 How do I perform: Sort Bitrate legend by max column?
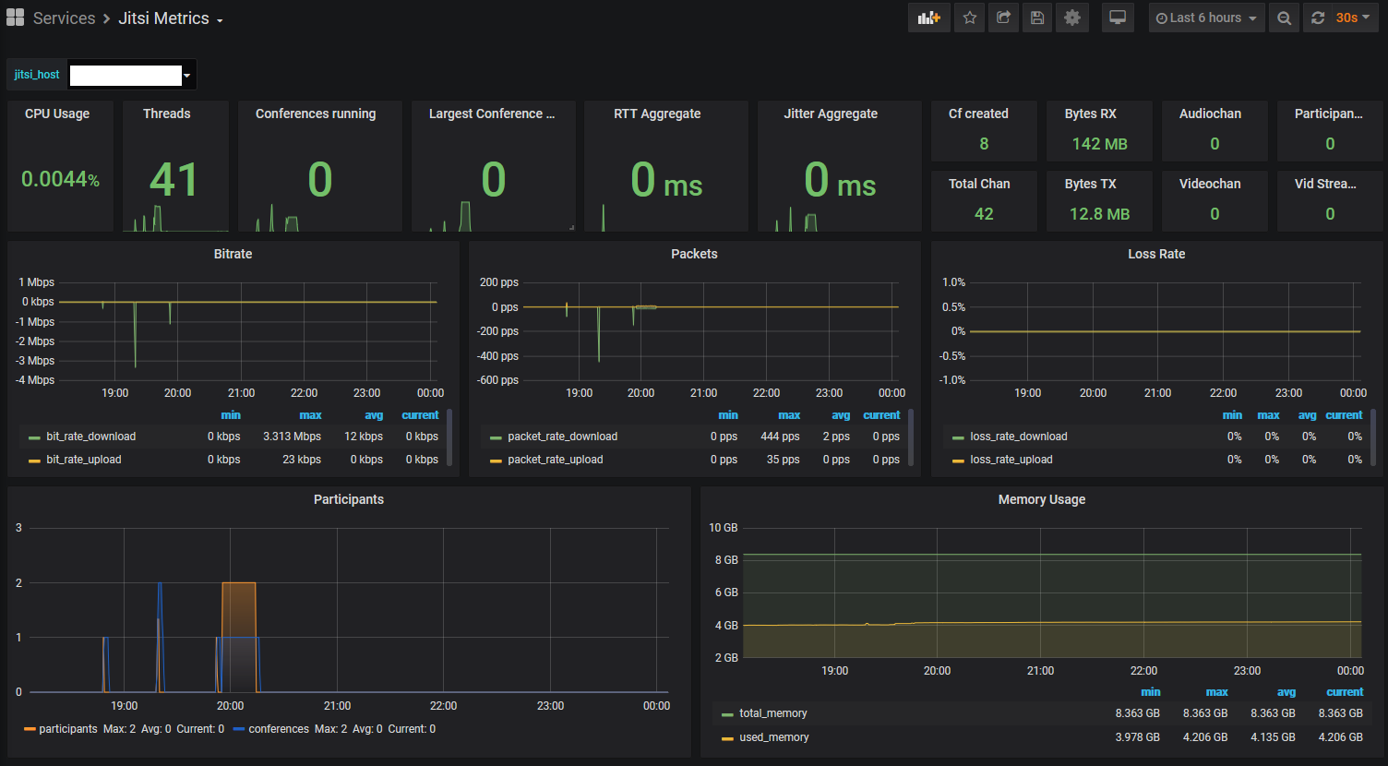tap(310, 415)
